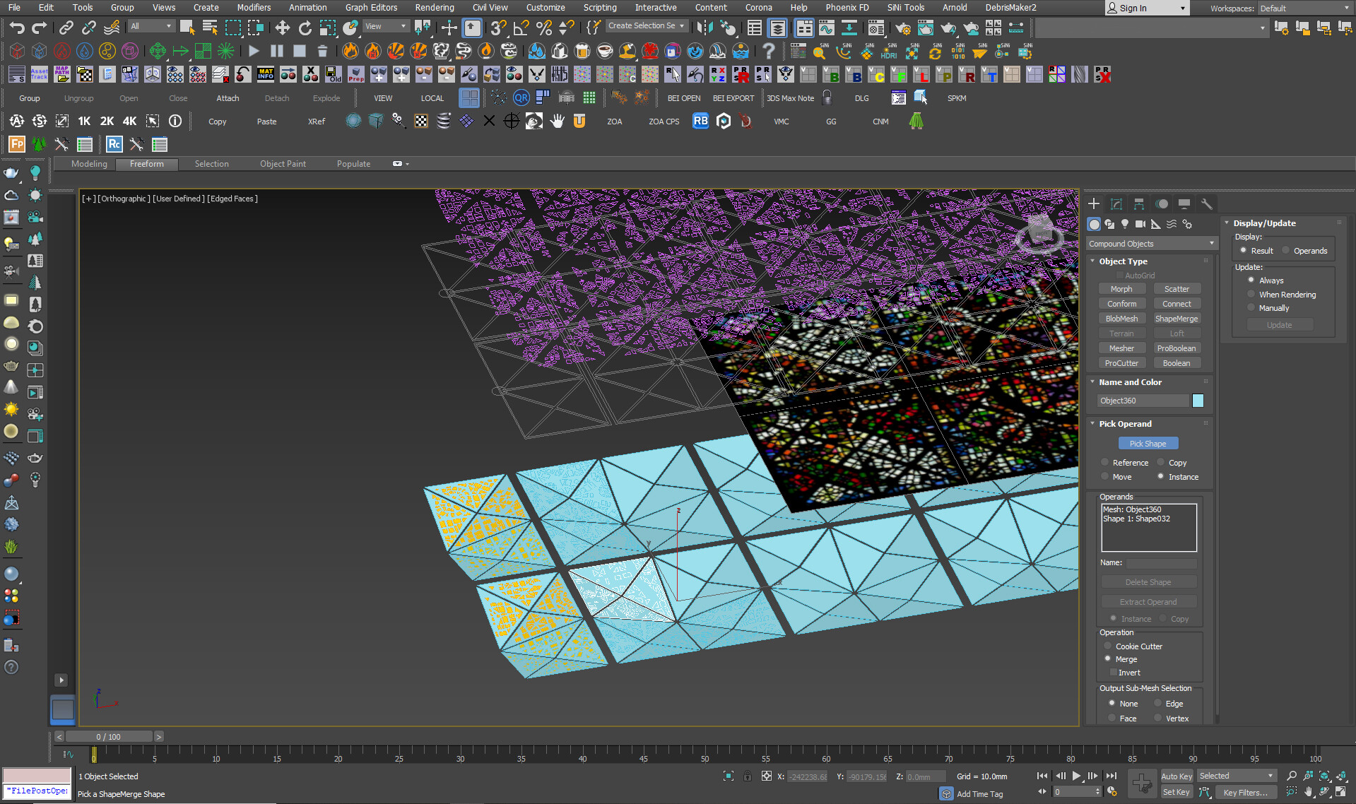Image resolution: width=1356 pixels, height=804 pixels.
Task: Open the Compound Objects dropdown
Action: pyautogui.click(x=1151, y=244)
